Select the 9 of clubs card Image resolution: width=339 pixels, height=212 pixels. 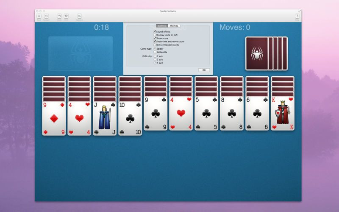point(156,113)
